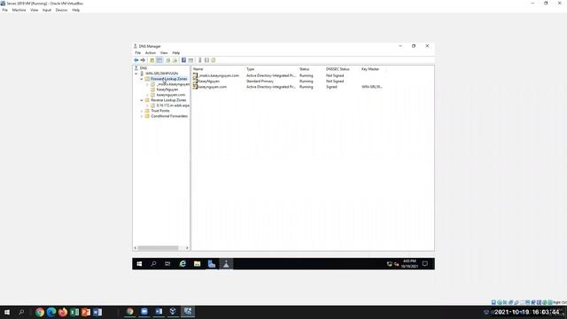Image resolution: width=567 pixels, height=319 pixels.
Task: Select KaseyNguyen zone in the tree
Action: [x=167, y=89]
